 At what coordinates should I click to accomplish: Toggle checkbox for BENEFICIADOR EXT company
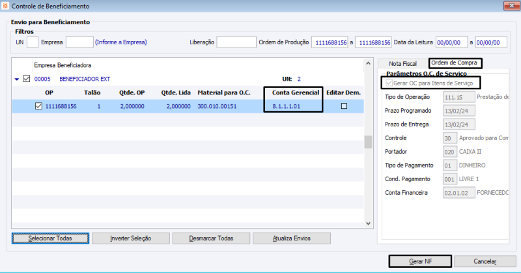pyautogui.click(x=27, y=79)
